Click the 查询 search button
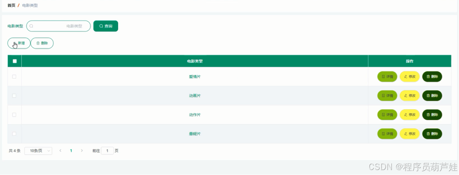This screenshot has height=175, width=459. pos(106,26)
